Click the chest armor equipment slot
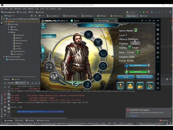This screenshot has width=173, height=130. point(98,43)
